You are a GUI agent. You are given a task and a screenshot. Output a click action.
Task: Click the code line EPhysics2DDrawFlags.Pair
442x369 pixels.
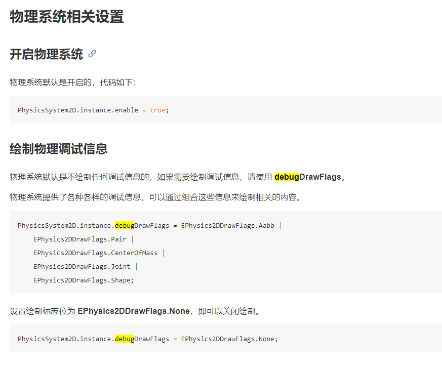[x=84, y=239]
